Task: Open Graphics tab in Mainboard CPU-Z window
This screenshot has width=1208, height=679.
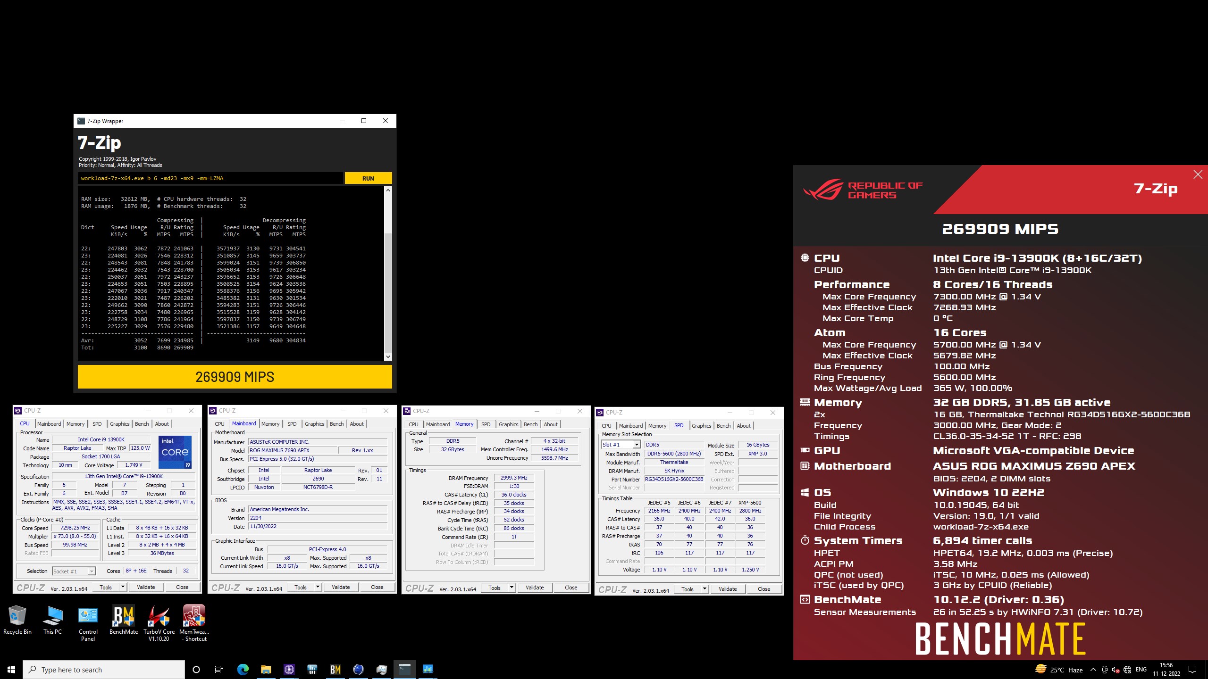Action: click(x=314, y=424)
